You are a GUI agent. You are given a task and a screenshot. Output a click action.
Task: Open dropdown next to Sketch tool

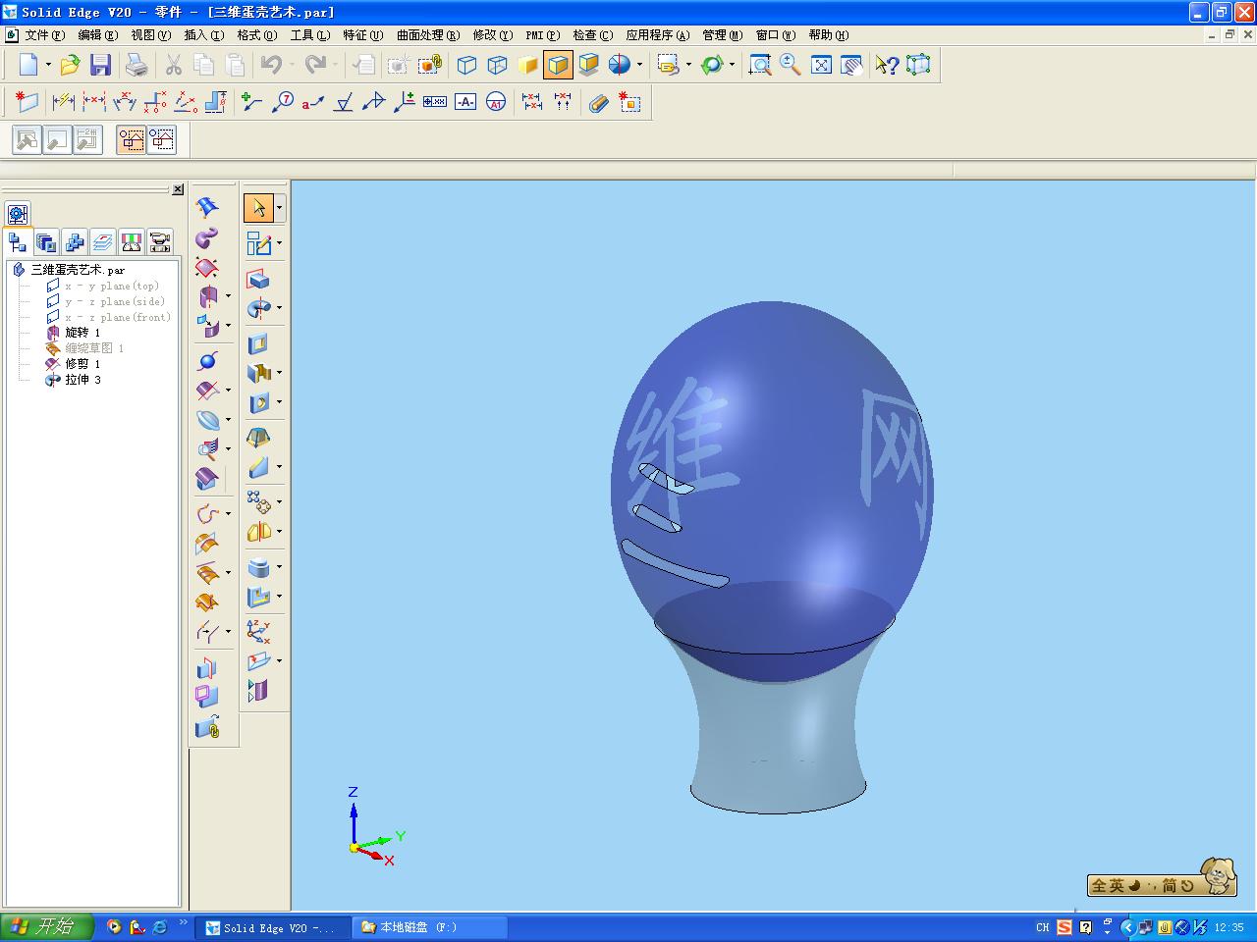point(279,243)
